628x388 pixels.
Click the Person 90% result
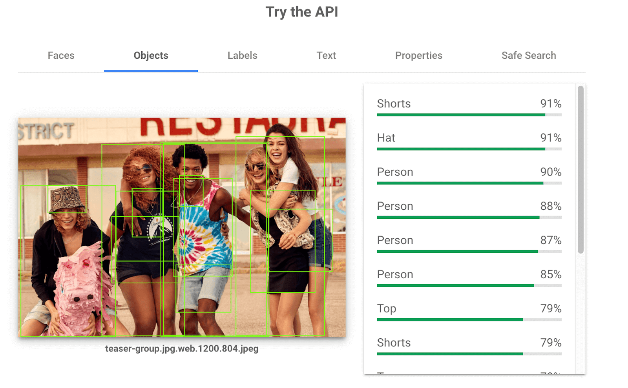point(469,175)
